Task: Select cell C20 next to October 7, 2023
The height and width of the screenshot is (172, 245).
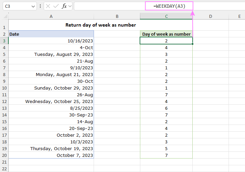Action: click(166, 156)
